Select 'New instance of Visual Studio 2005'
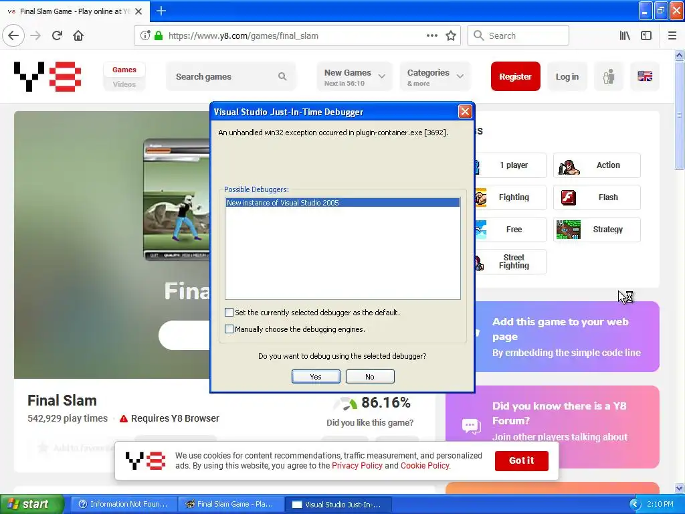Image resolution: width=685 pixels, height=514 pixels. point(342,203)
